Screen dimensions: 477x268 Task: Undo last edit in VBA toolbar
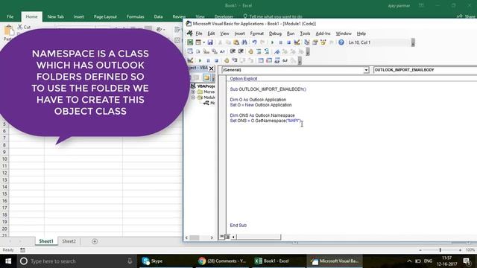(x=254, y=42)
